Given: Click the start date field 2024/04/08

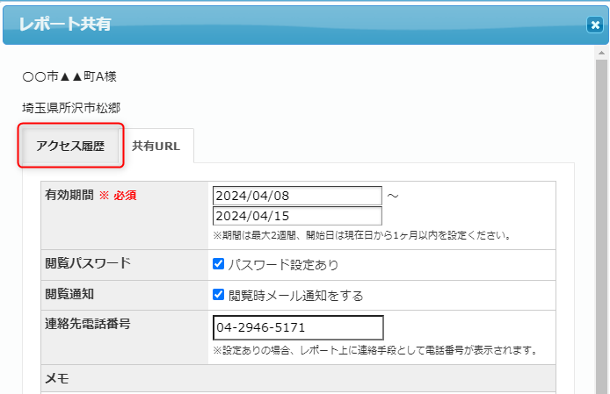Looking at the screenshot, I should 297,195.
